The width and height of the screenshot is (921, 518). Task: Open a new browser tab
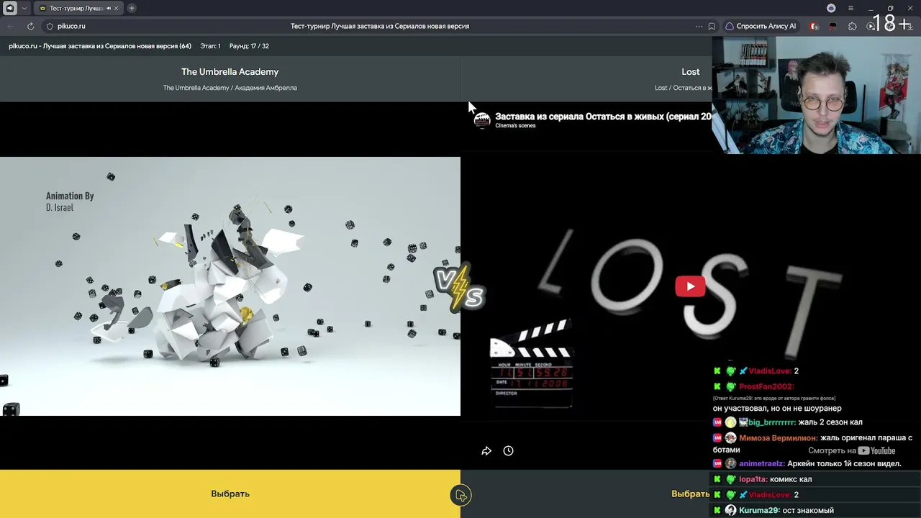(x=132, y=8)
